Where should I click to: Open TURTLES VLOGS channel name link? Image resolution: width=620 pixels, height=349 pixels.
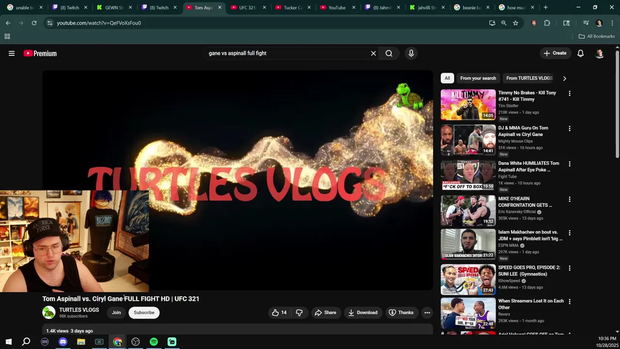[79, 310]
